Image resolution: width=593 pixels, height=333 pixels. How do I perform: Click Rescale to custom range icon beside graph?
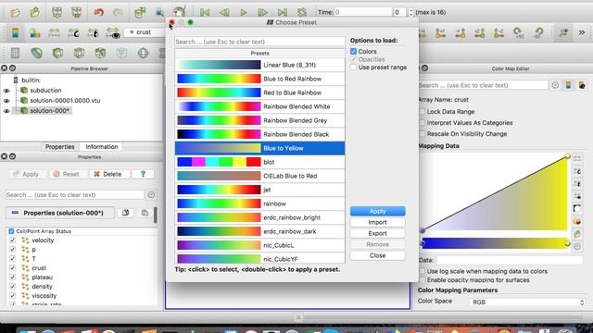click(x=577, y=171)
